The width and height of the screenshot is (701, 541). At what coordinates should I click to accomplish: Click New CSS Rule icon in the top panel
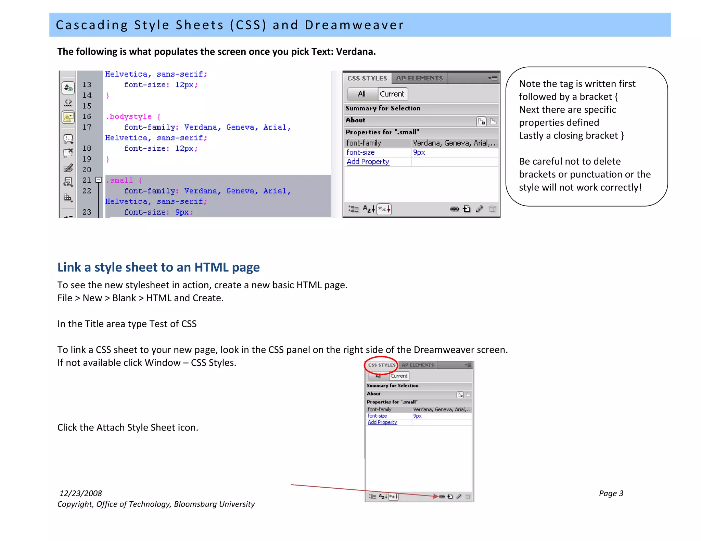[x=467, y=209]
